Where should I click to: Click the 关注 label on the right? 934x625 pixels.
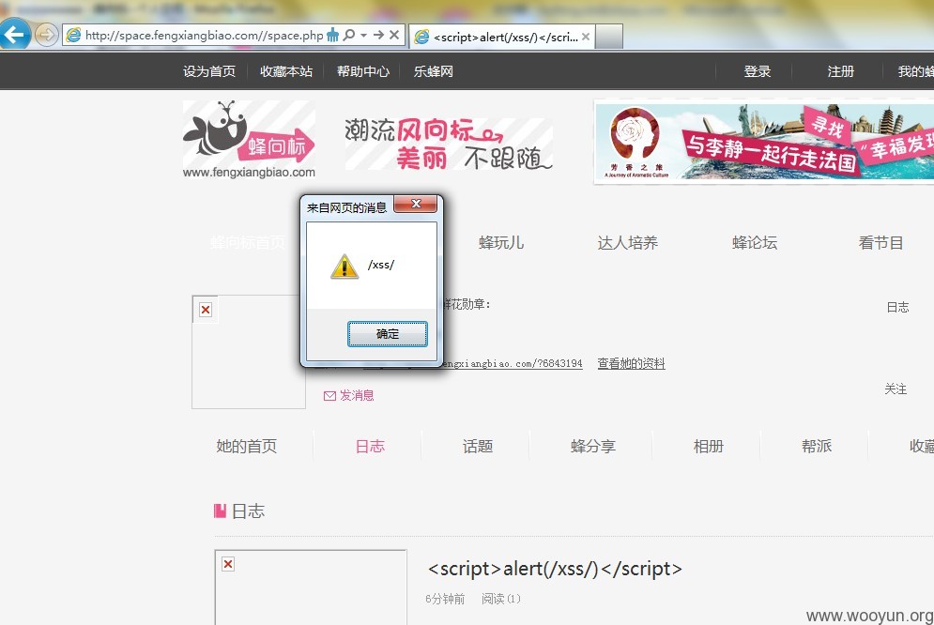pos(896,389)
